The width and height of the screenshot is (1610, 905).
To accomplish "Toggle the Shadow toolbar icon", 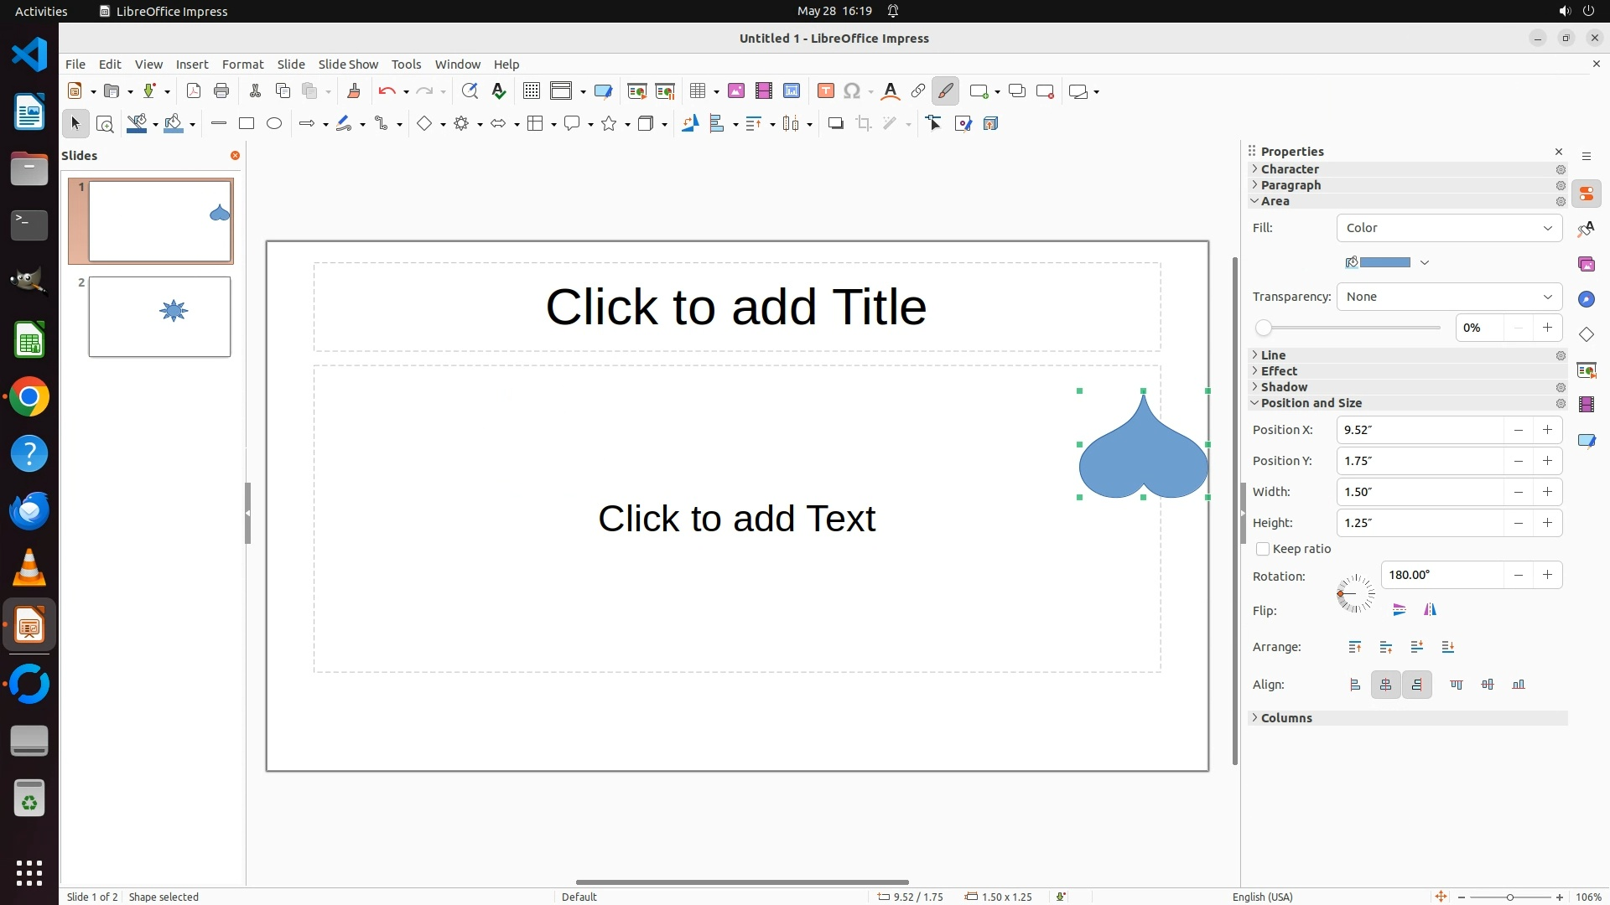I will pyautogui.click(x=835, y=124).
